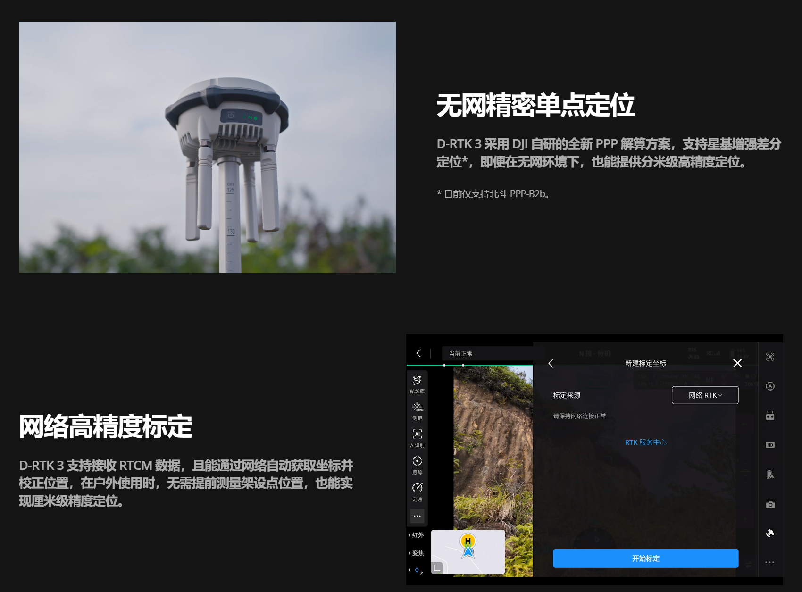Viewport: 802px width, 592px height.
Task: Open the remote controller settings icon
Action: 770,416
